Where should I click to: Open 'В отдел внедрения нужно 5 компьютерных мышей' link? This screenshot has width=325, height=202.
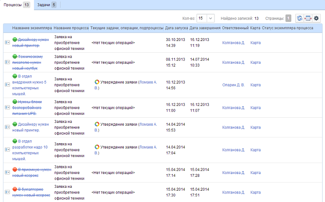[x=29, y=85]
